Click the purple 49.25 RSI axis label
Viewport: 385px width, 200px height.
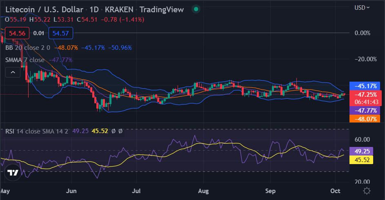click(x=361, y=151)
